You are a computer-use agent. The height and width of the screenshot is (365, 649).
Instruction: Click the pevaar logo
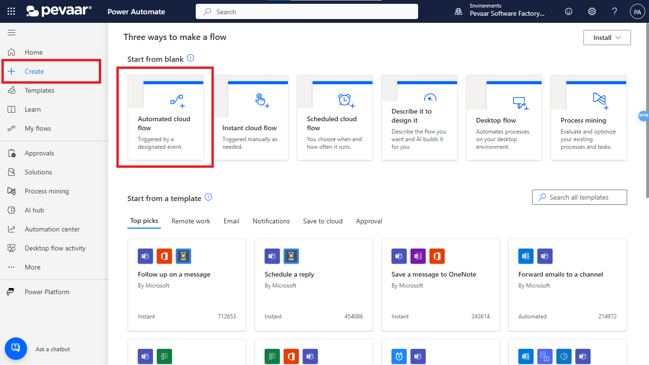(59, 11)
